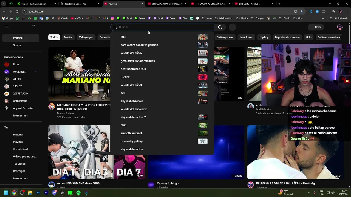The image size is (351, 197).
Task: Choose the 'ibai' search suggestion
Action: click(x=162, y=37)
